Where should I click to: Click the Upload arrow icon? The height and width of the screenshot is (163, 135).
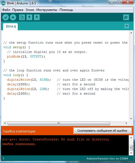(13, 17)
